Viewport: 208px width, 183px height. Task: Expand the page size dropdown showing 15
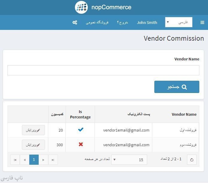point(129,160)
